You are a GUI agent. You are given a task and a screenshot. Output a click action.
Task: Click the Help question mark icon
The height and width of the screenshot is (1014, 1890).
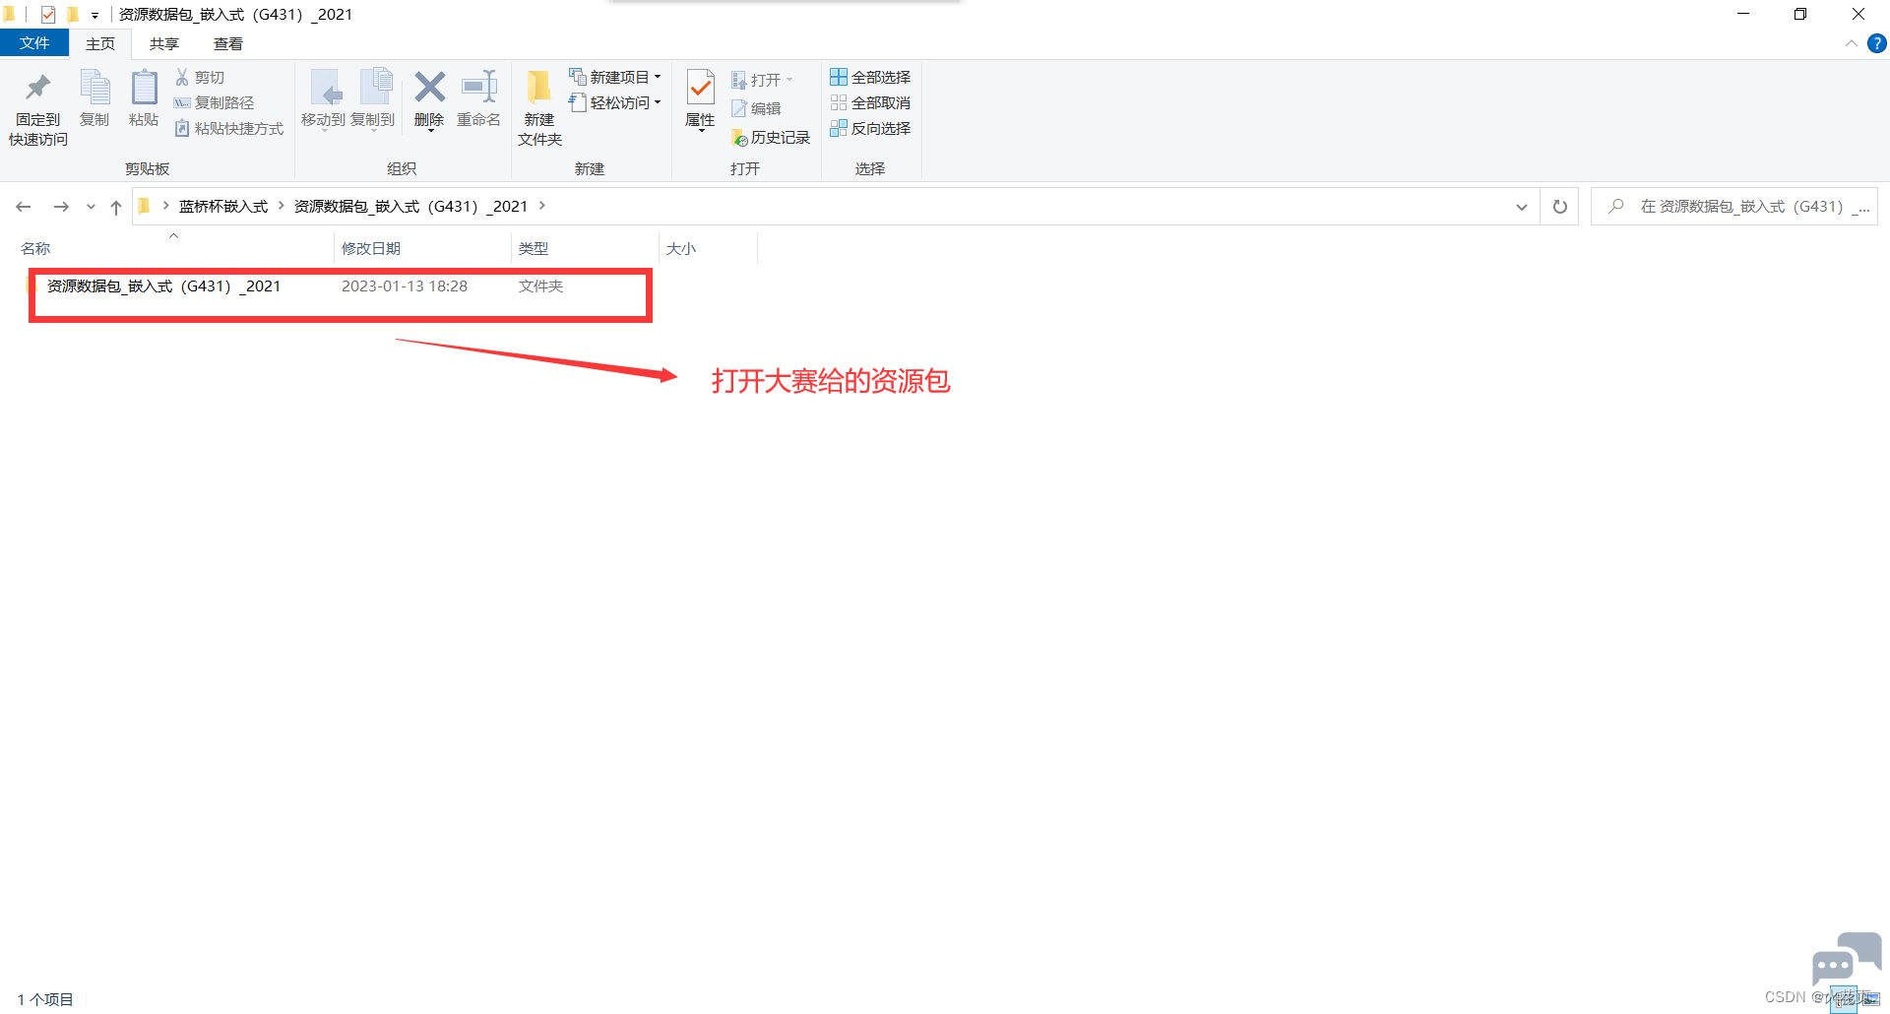coord(1877,43)
